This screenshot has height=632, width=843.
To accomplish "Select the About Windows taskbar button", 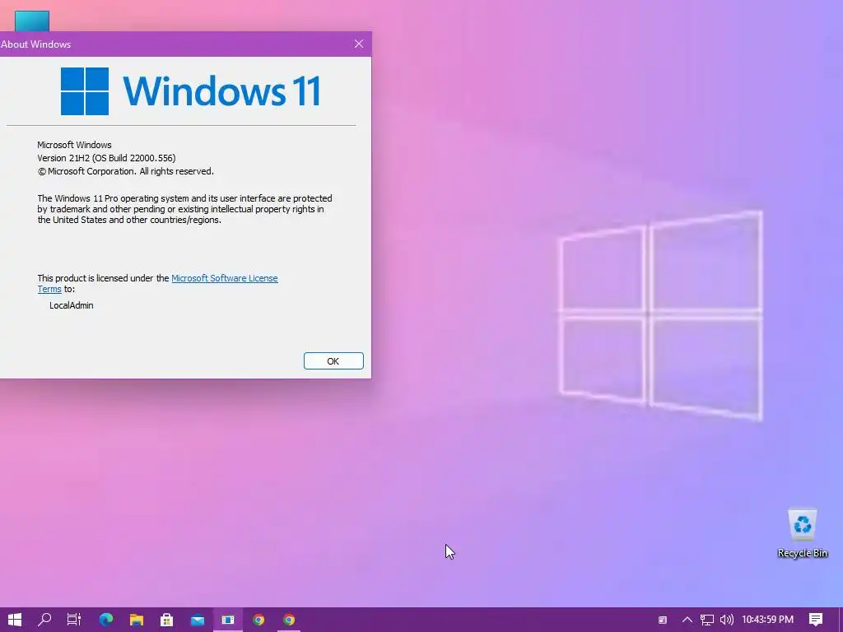I will (x=228, y=620).
